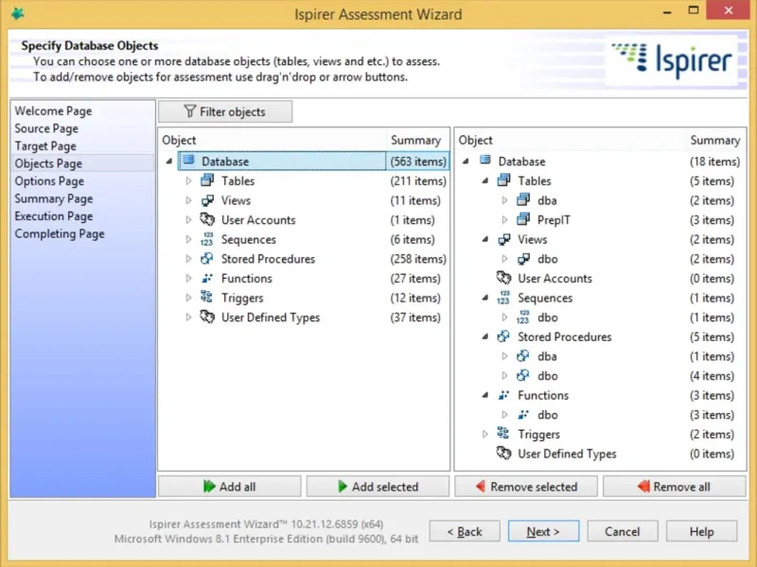757x567 pixels.
Task: Click the dbo icon under right Views
Action: tap(523, 259)
